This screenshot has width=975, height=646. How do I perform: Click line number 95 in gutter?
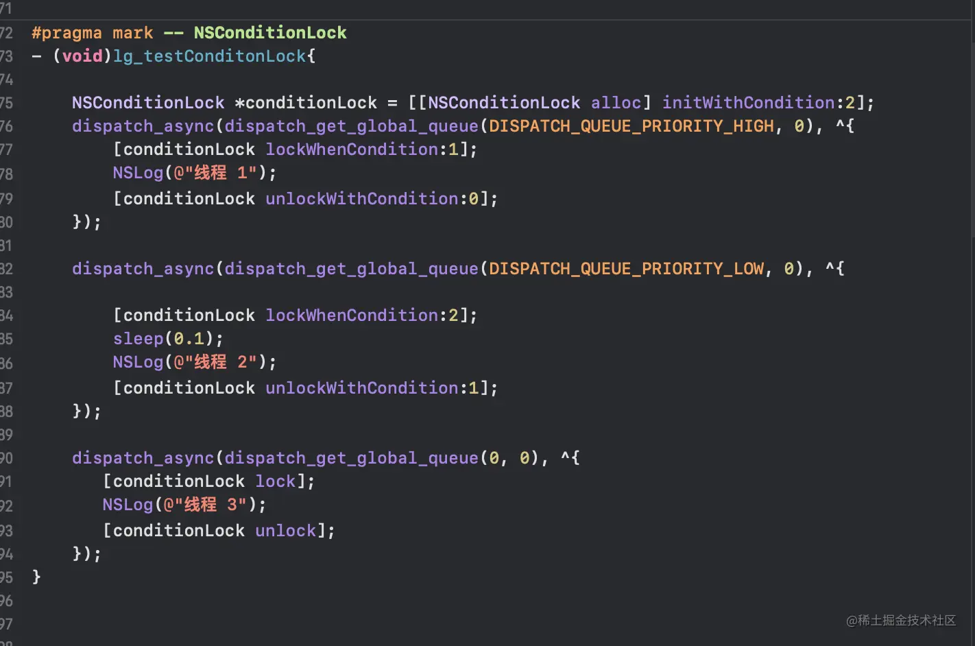tap(6, 577)
